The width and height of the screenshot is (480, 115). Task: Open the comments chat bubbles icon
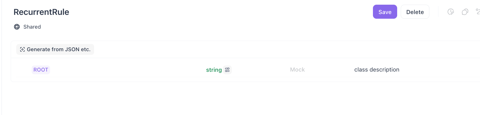(x=465, y=12)
